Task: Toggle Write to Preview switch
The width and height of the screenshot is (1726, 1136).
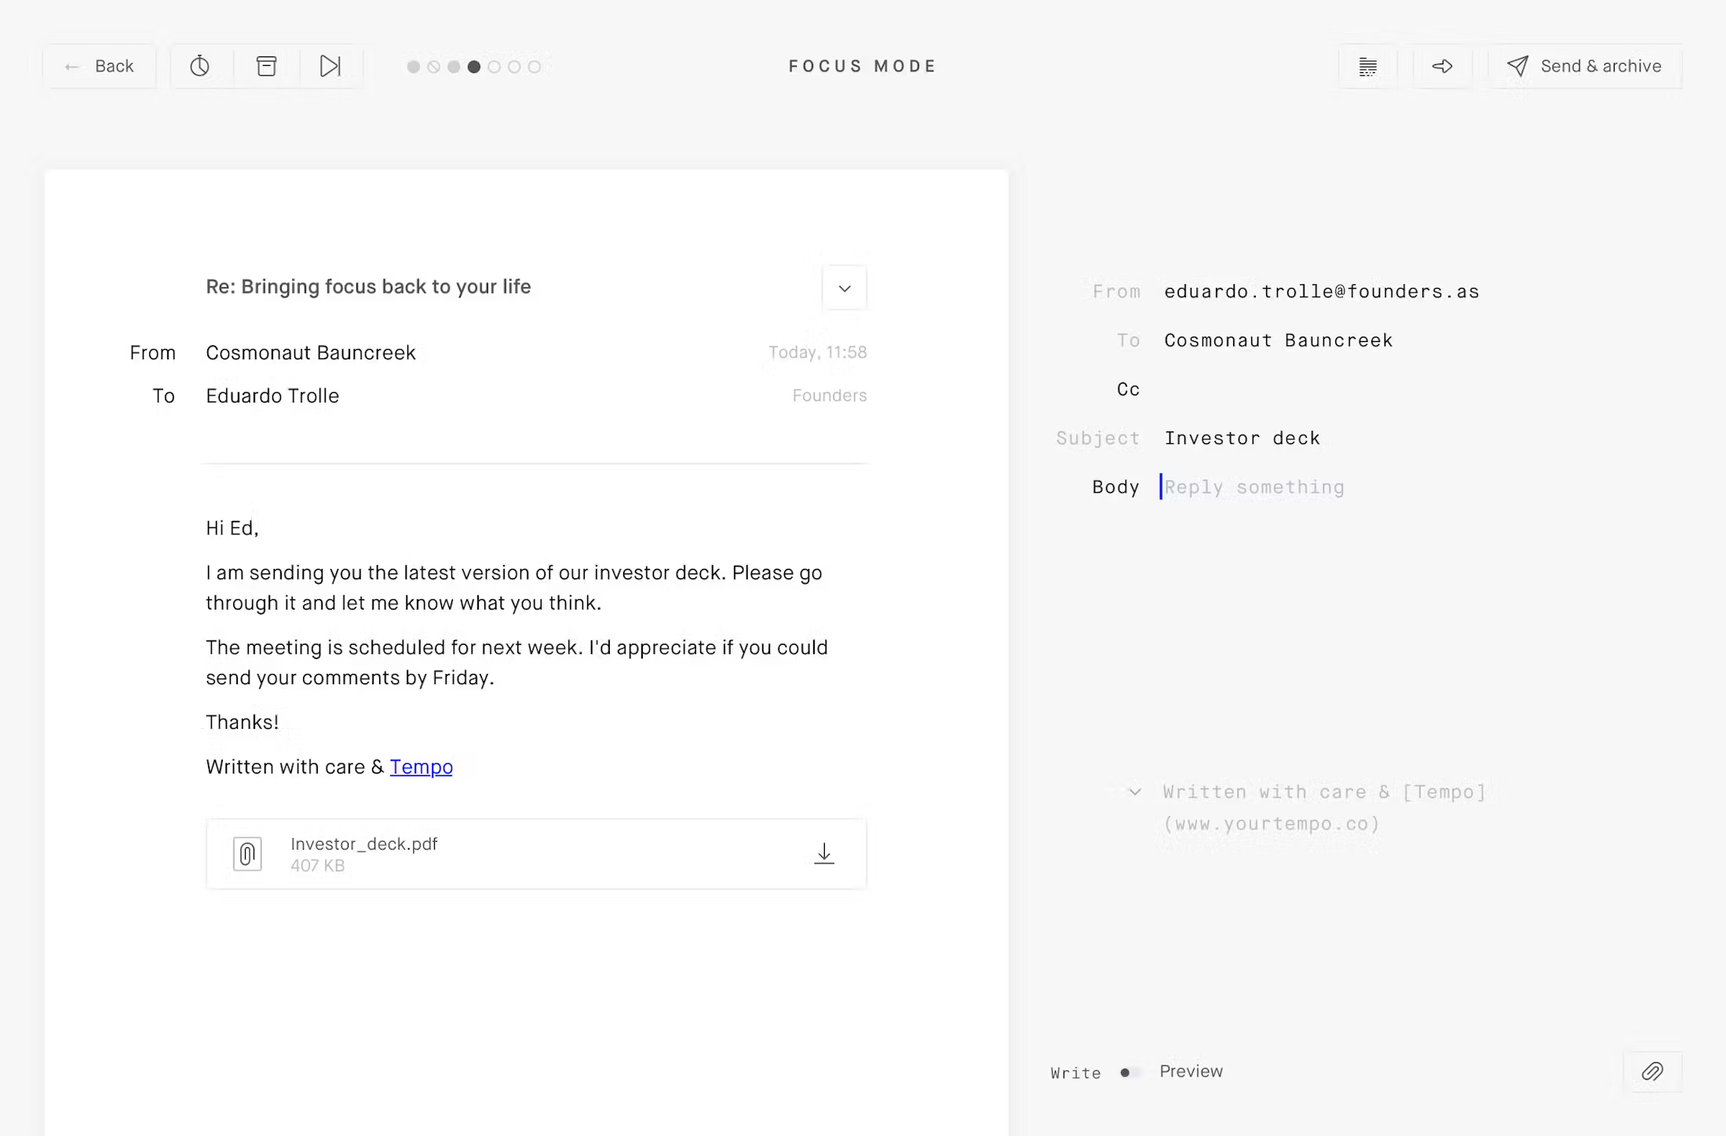Action: (x=1130, y=1072)
